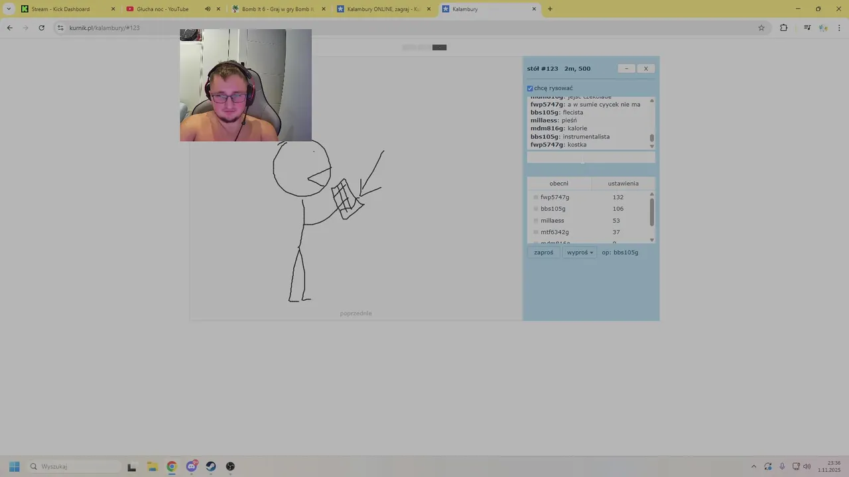Viewport: 849px width, 477px height.
Task: Open the network tray icon
Action: tap(796, 466)
